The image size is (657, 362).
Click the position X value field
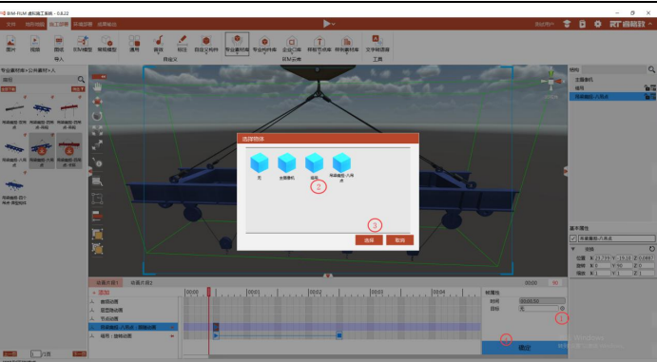pos(602,258)
